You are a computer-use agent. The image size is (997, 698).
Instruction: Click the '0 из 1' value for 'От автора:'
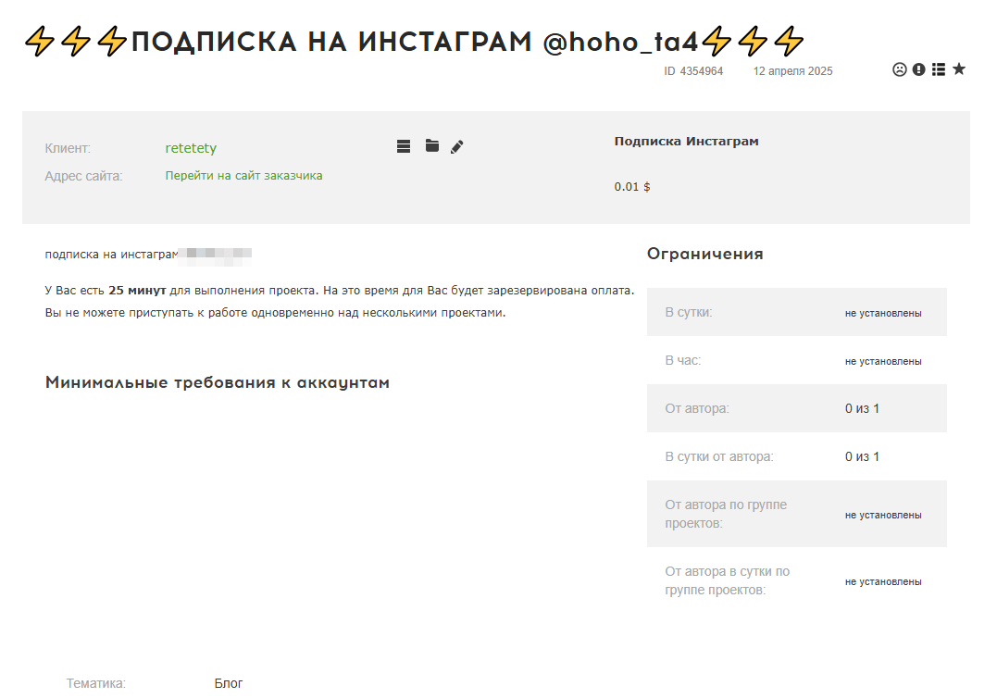862,409
